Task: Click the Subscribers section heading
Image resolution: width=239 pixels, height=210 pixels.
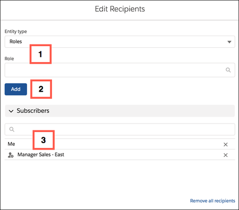Action: click(x=33, y=111)
